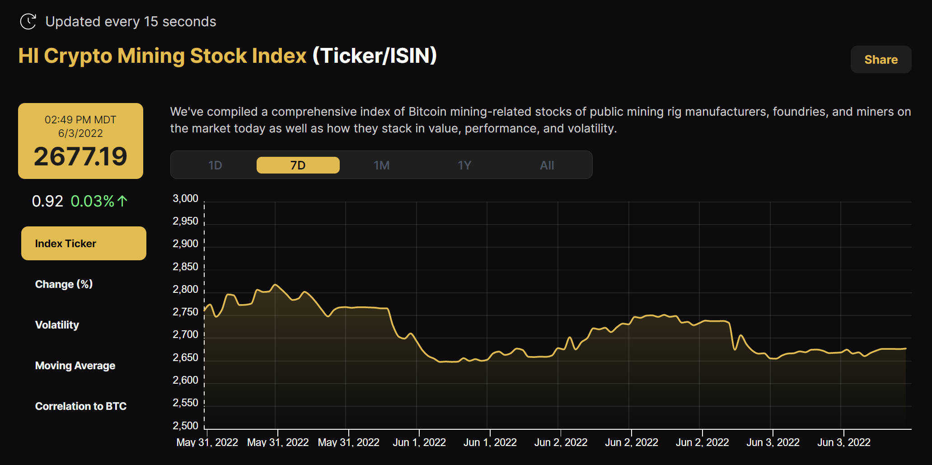Keep the 7D range selected
Image resolution: width=932 pixels, height=465 pixels.
[298, 165]
